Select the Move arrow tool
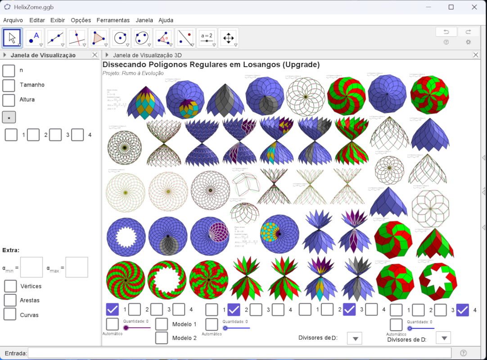The width and height of the screenshot is (487, 360). click(x=12, y=38)
